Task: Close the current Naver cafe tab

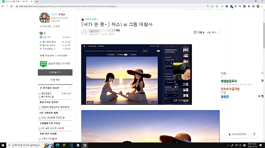Action: point(31,2)
